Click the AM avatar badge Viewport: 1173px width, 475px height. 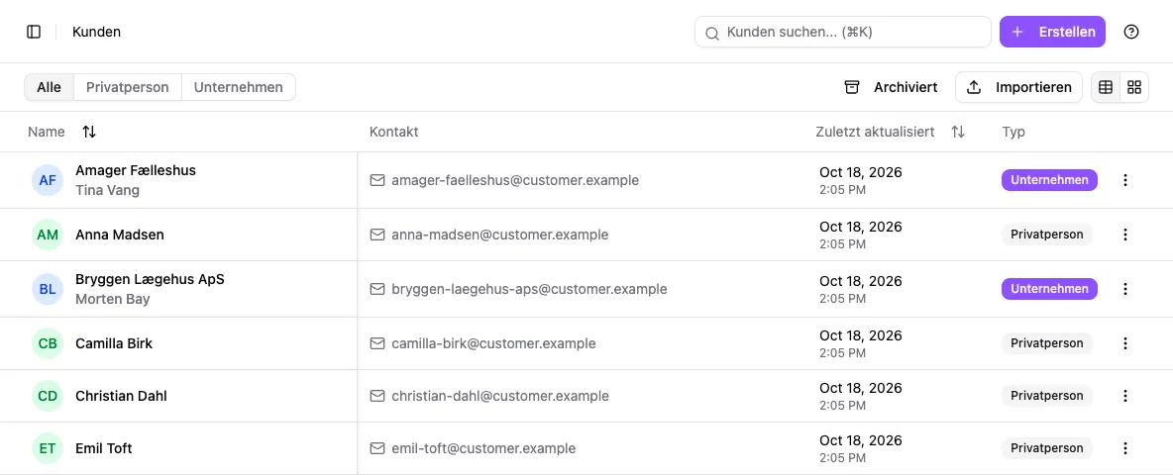(x=48, y=235)
